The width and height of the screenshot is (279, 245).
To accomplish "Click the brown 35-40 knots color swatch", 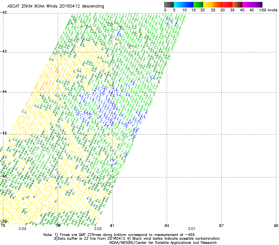I will point(238,5).
